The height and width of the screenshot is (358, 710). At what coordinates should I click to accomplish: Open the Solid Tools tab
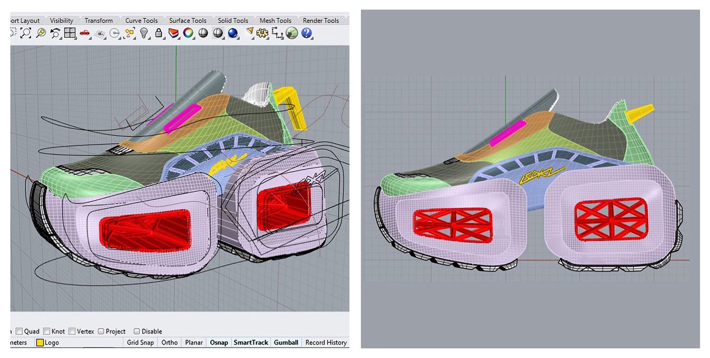(x=233, y=20)
